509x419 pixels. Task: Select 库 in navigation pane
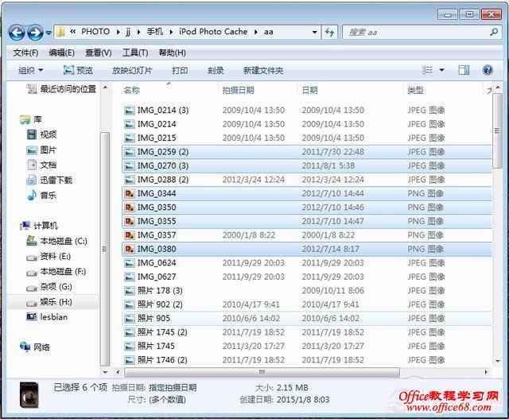point(31,119)
